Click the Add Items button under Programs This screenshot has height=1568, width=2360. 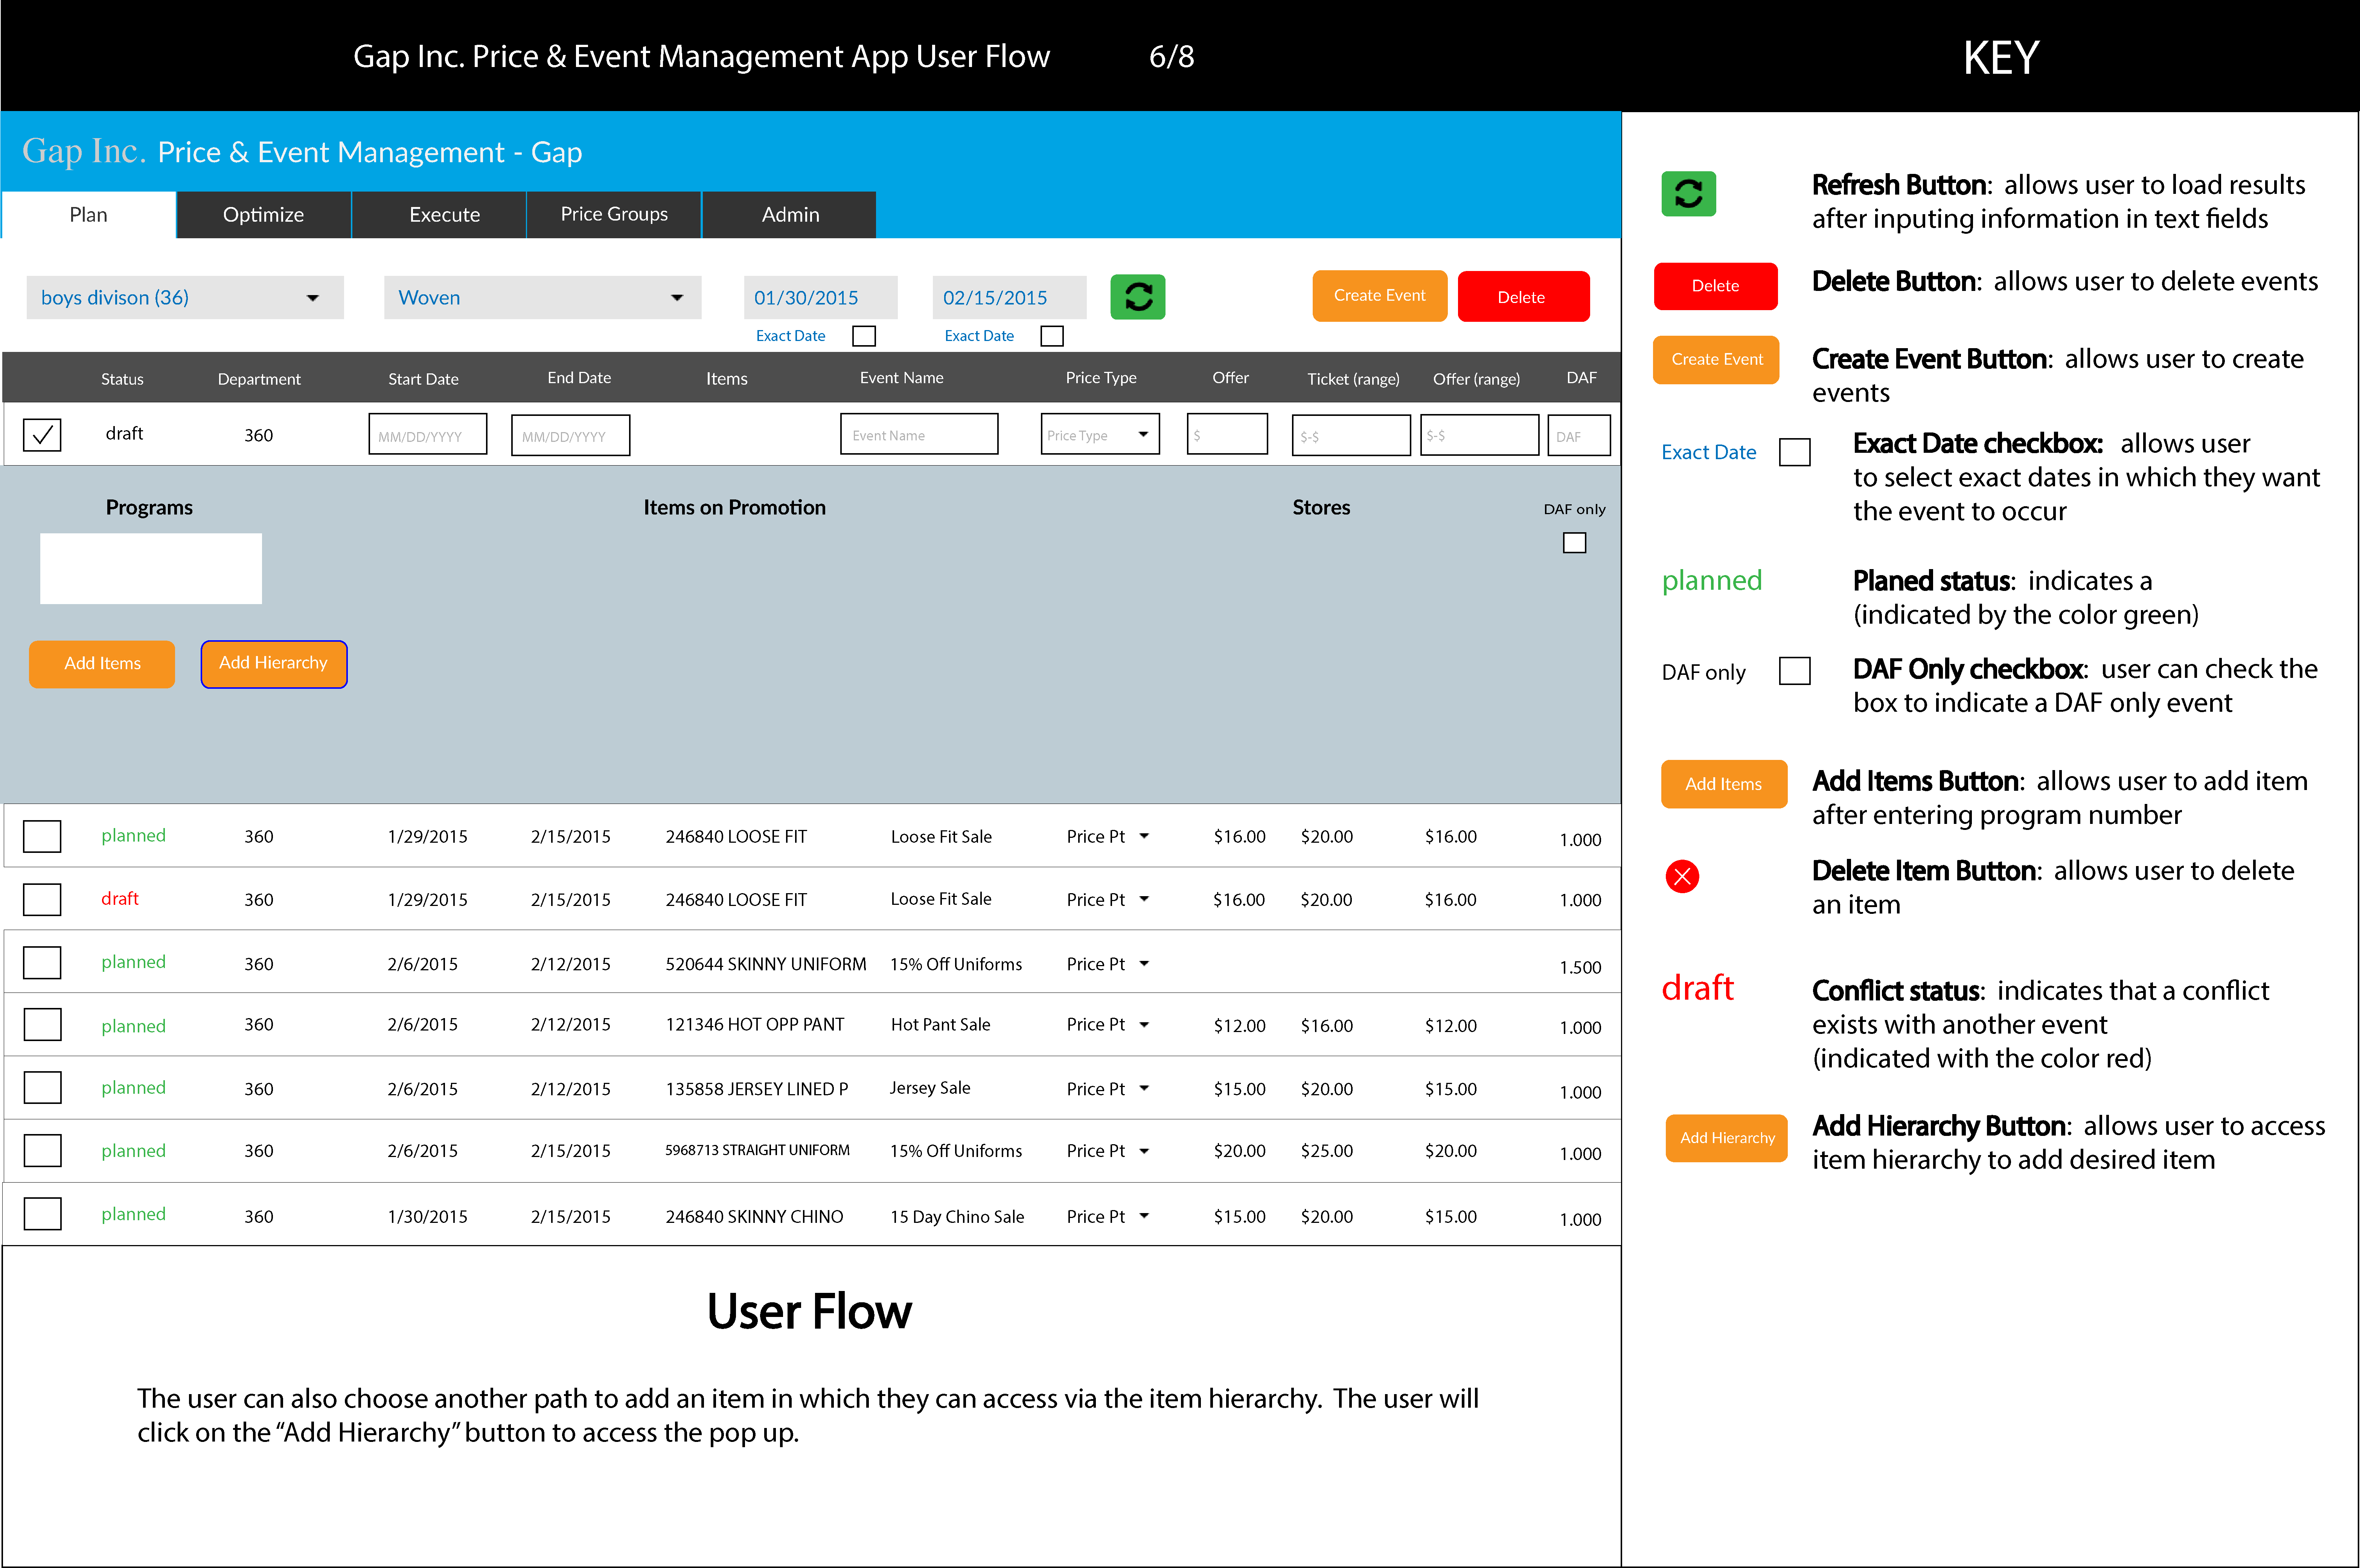[x=102, y=664]
